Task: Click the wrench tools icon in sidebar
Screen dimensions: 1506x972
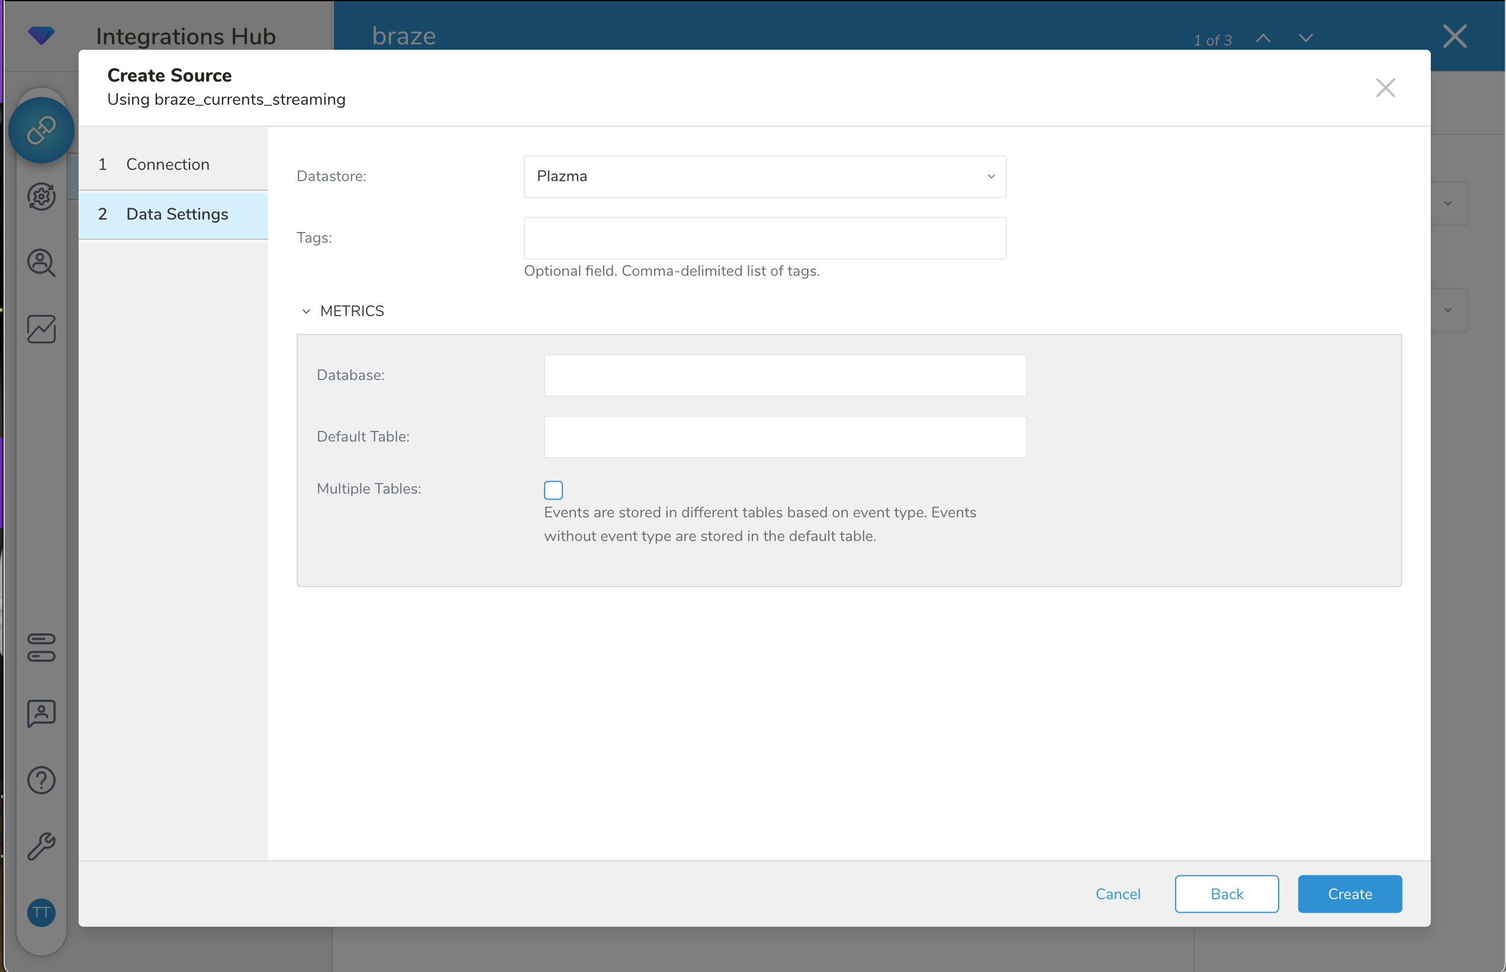Action: [41, 847]
